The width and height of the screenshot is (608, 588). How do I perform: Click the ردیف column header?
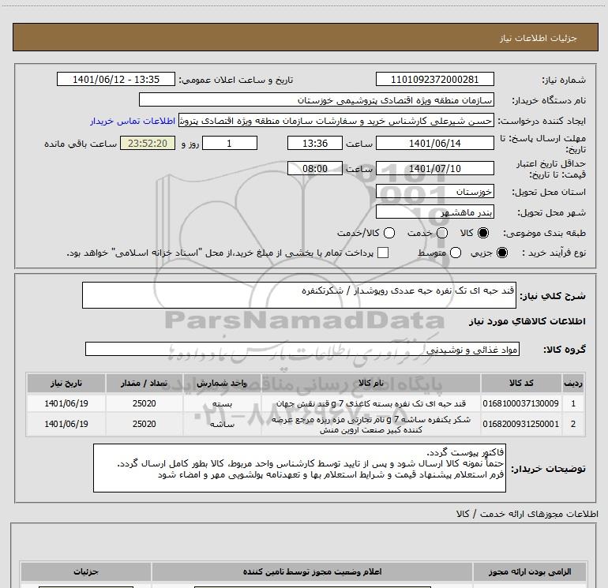coord(573,383)
